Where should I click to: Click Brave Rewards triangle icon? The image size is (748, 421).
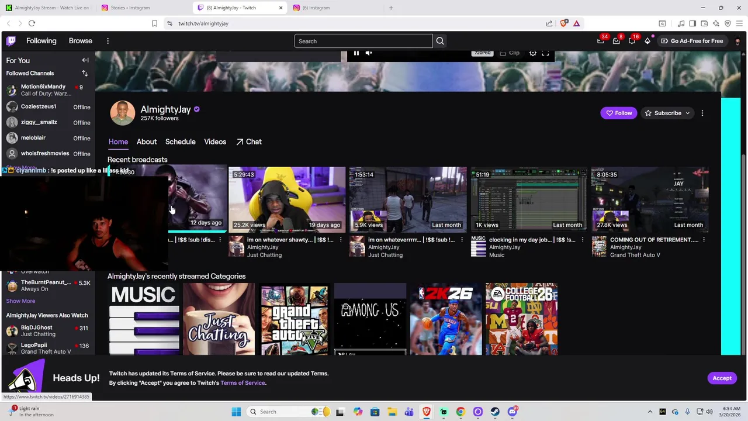coord(576,23)
